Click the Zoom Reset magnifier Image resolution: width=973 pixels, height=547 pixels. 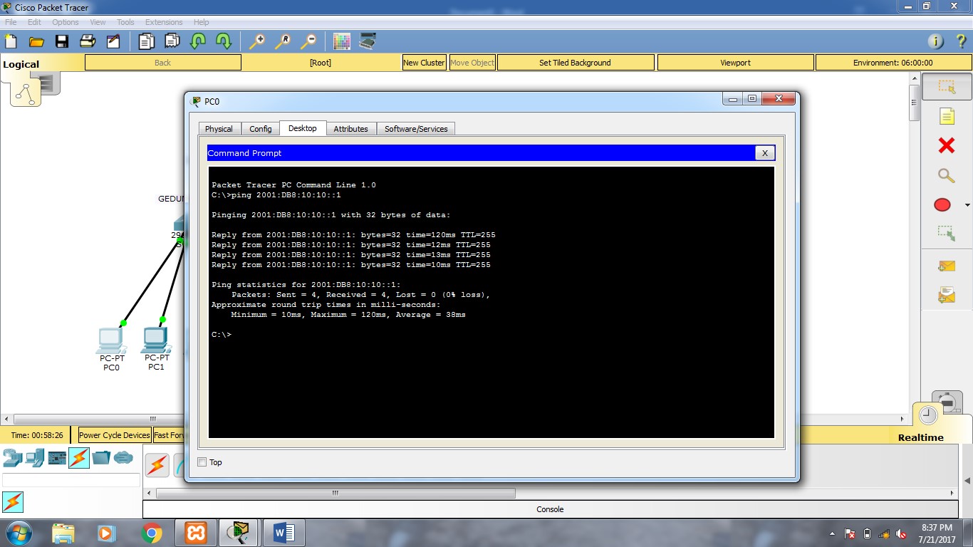coord(283,41)
